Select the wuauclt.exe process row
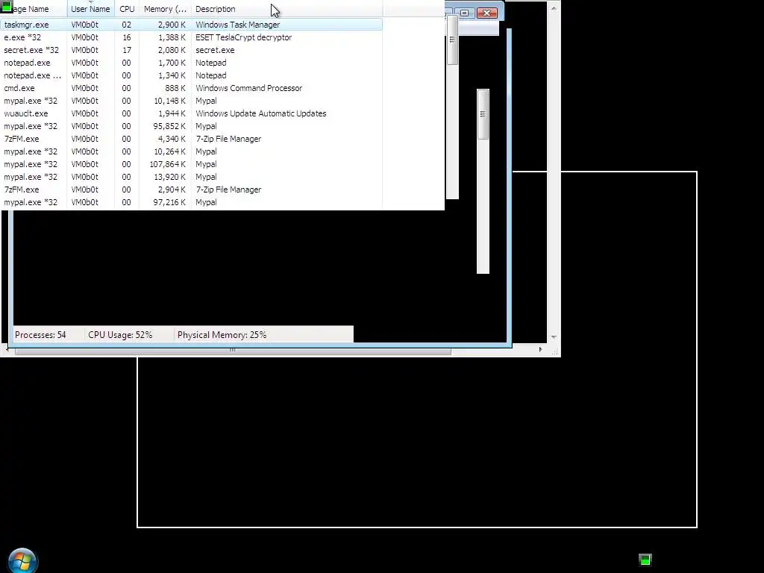This screenshot has width=764, height=573. click(191, 113)
